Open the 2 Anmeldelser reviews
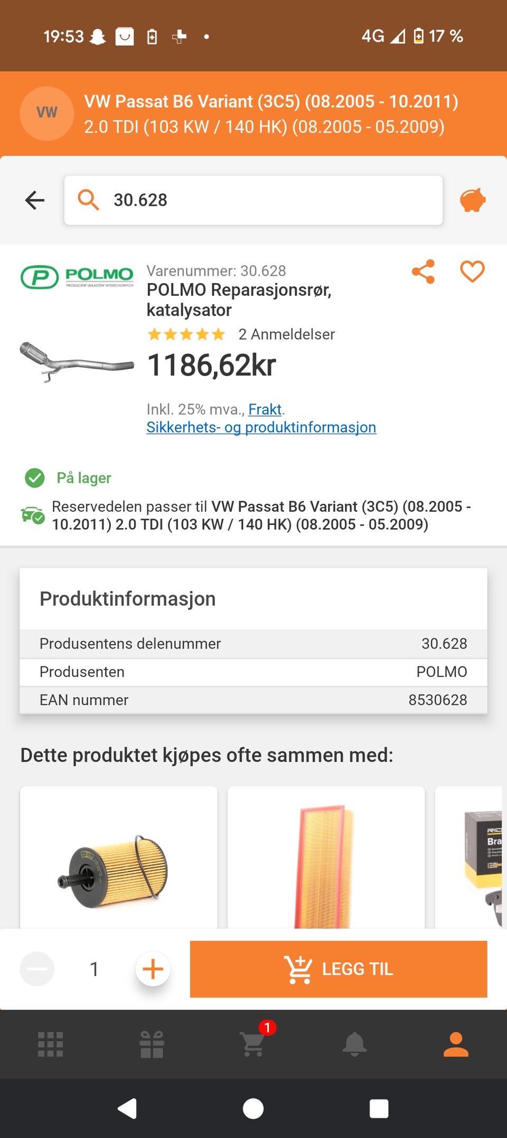The image size is (507, 1138). (286, 334)
